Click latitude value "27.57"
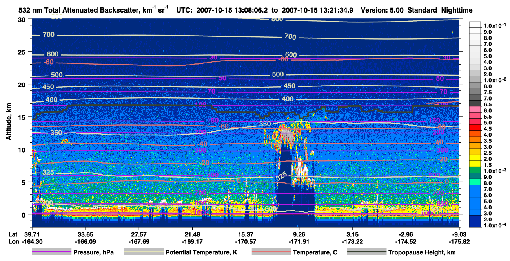 pyautogui.click(x=138, y=234)
